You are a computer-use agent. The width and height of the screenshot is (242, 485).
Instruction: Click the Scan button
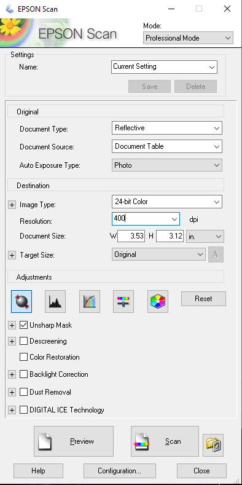click(x=165, y=441)
